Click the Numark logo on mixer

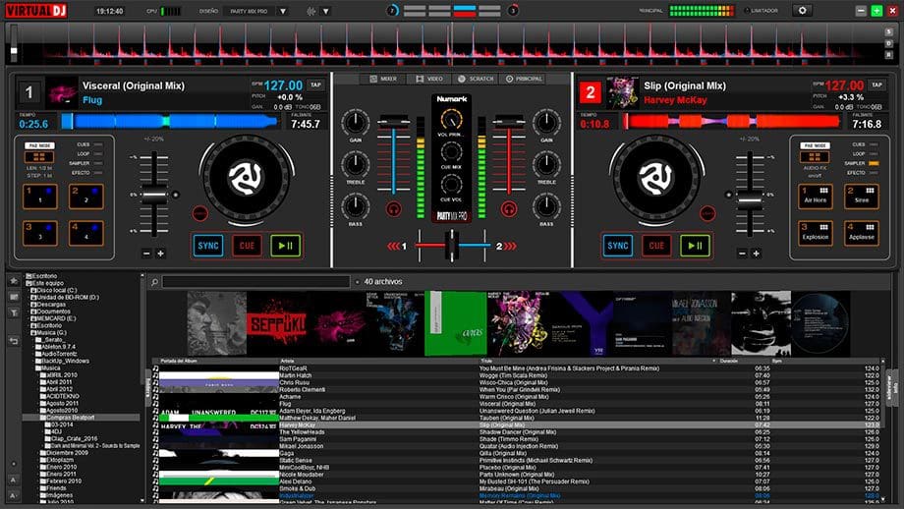click(451, 99)
